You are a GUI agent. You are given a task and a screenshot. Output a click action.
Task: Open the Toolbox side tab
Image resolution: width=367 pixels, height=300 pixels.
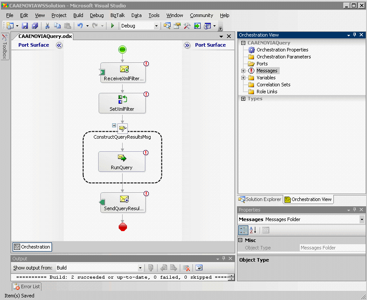[5, 47]
